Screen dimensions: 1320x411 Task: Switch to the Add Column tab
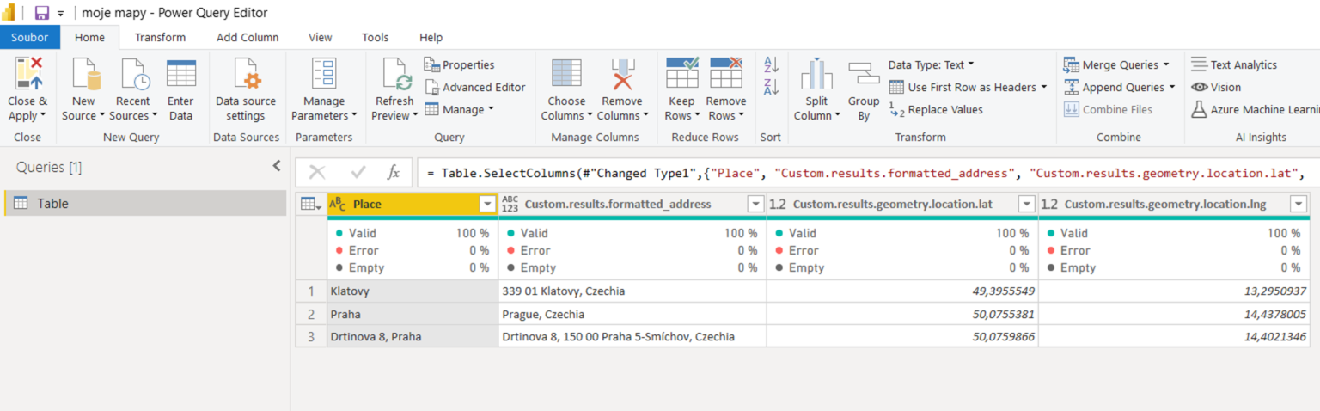click(247, 37)
